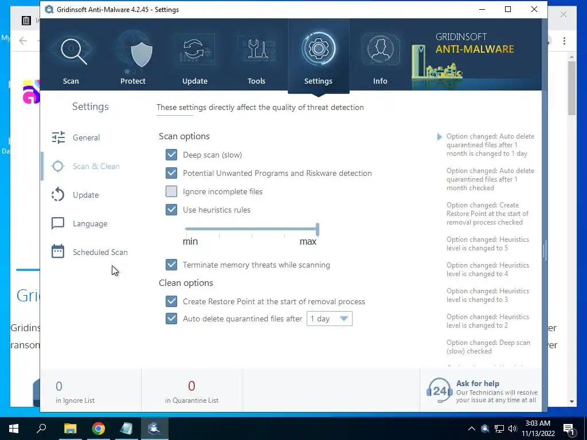Select the Update settings tab
Screen dimensions: 587x440
86,195
